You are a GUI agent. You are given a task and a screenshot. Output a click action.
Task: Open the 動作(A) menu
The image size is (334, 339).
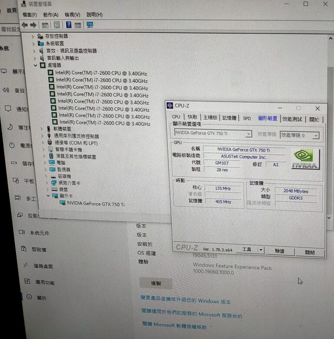(x=50, y=15)
